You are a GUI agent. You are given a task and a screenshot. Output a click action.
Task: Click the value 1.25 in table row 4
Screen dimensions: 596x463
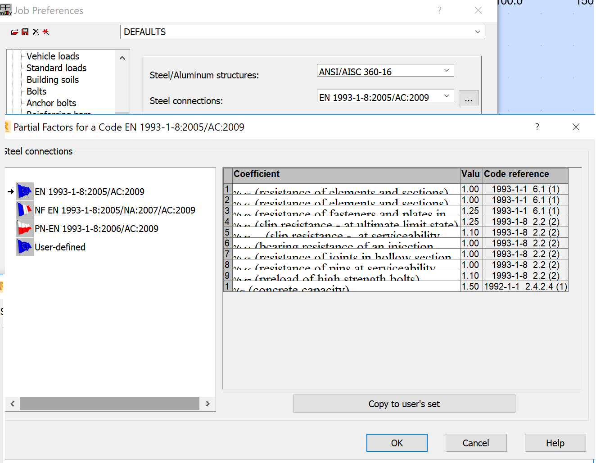click(471, 222)
